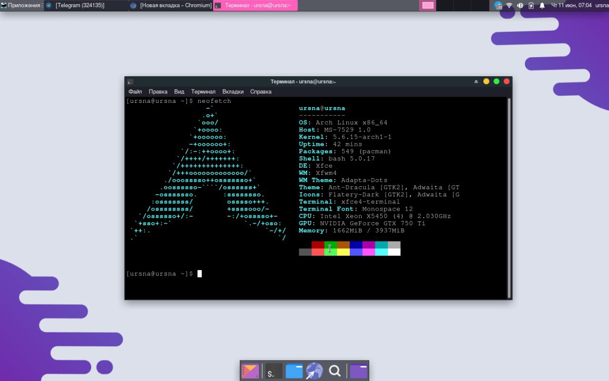Open the Файл menu in the terminal
The image size is (609, 381).
pyautogui.click(x=135, y=91)
